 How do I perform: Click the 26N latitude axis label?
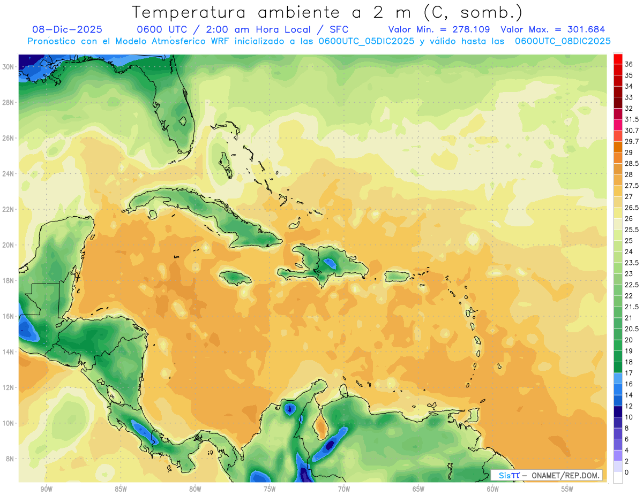pyautogui.click(x=9, y=138)
